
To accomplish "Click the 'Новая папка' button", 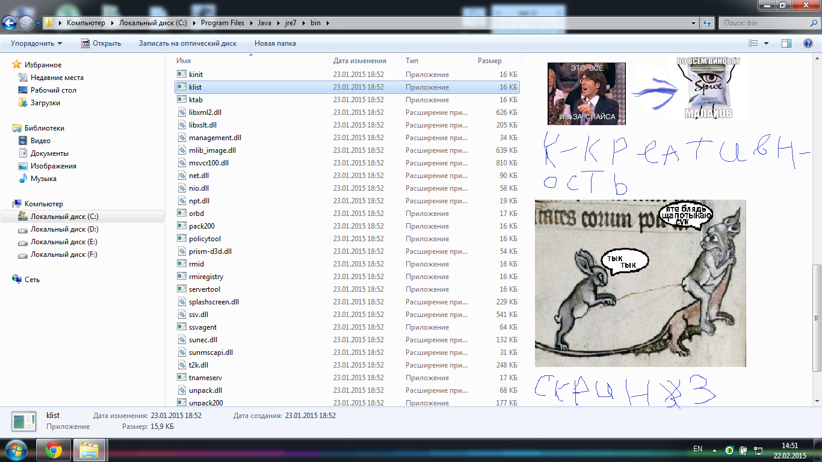I will point(275,43).
